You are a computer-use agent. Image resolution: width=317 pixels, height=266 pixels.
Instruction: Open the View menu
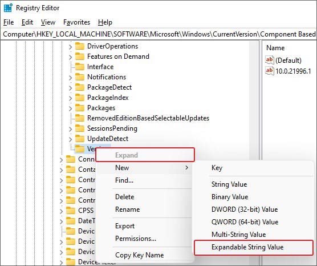click(x=48, y=22)
